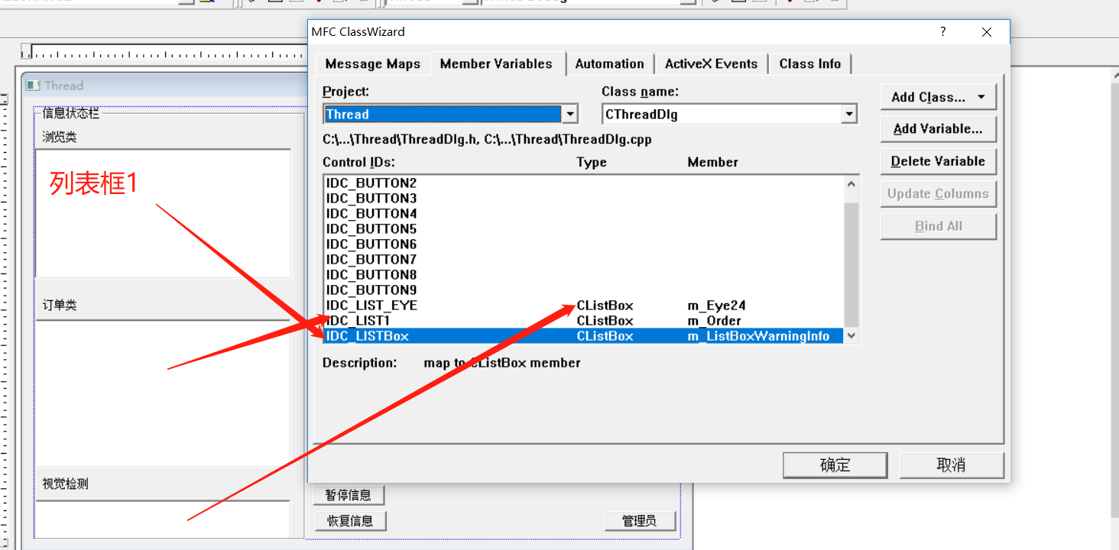Click the Member column header
Image resolution: width=1119 pixels, height=550 pixels.
pos(712,162)
